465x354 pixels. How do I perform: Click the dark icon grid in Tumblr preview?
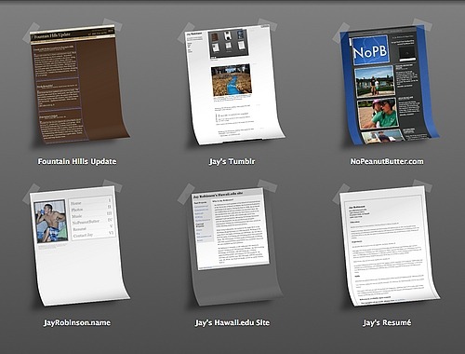[229, 44]
